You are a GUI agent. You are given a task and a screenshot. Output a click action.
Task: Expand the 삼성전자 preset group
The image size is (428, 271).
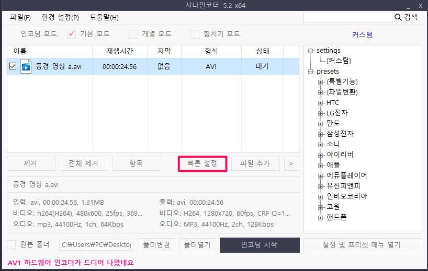320,134
